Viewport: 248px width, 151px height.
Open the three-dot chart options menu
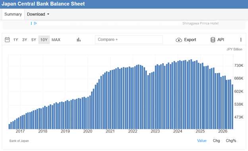coord(241,40)
